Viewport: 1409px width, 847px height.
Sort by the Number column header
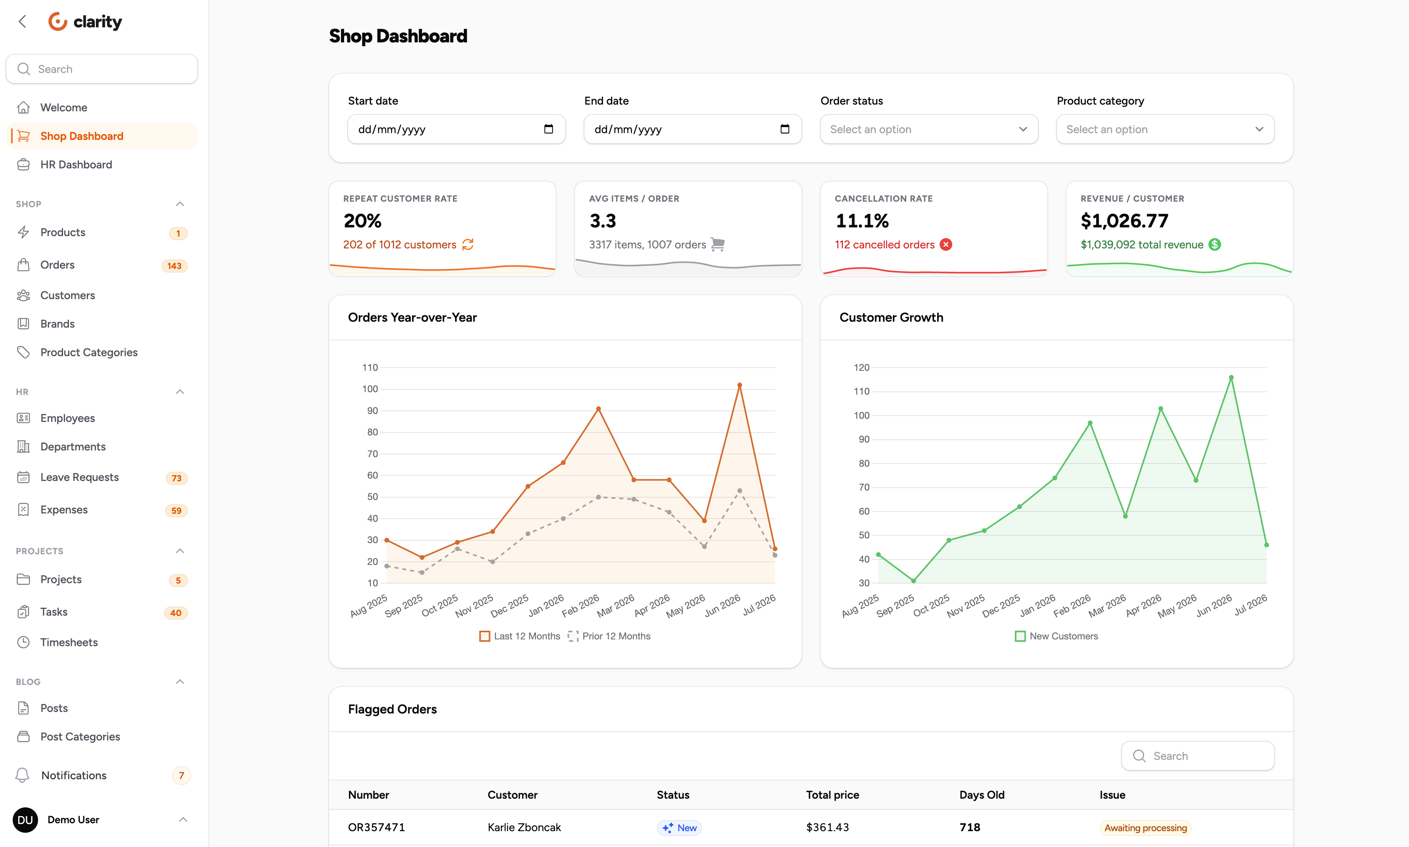pos(368,794)
